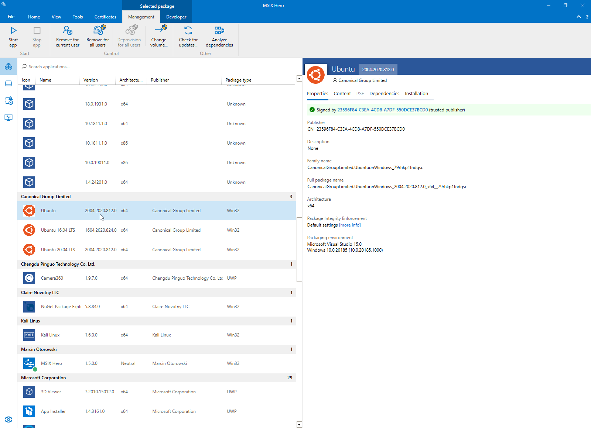Click the Ubuntu 20.04 LTS icon
The image size is (591, 428).
pyautogui.click(x=29, y=250)
